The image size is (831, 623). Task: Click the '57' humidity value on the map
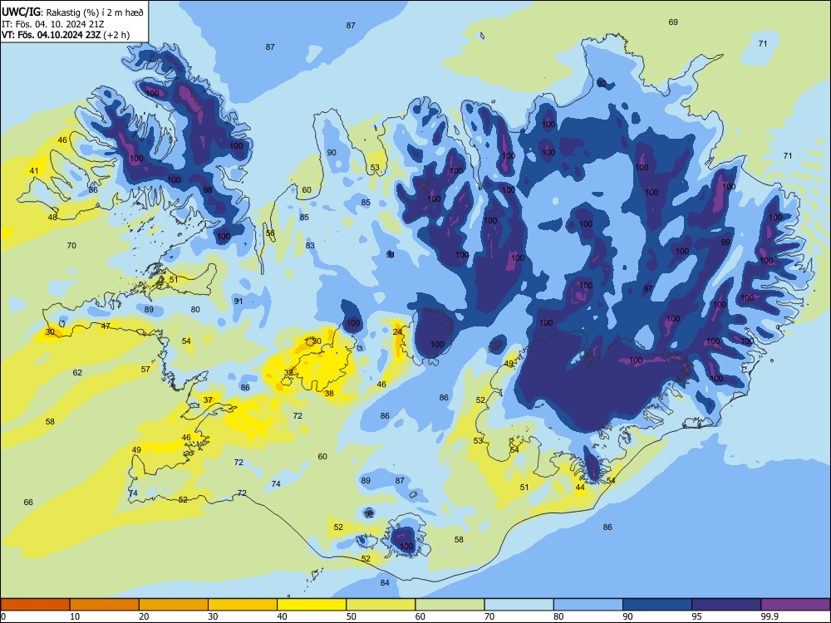click(145, 370)
